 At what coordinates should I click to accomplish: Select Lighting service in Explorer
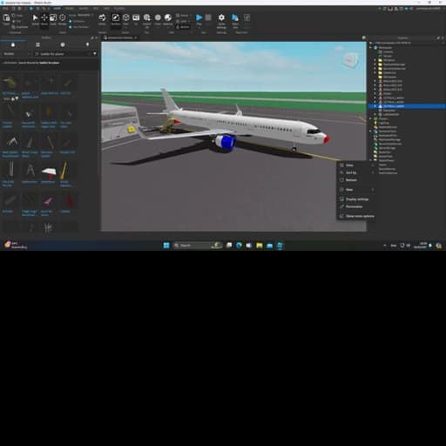point(383,123)
